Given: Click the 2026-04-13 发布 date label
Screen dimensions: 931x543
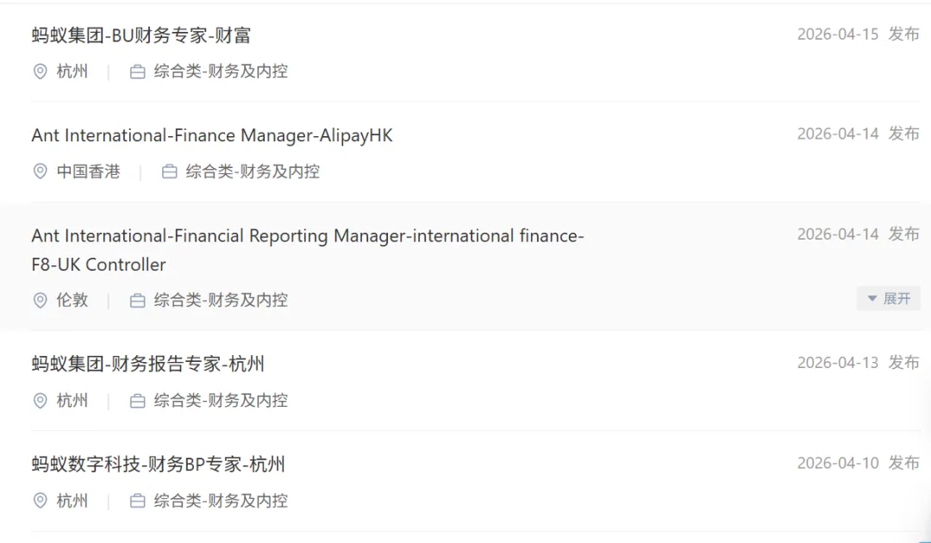Looking at the screenshot, I should click(858, 362).
